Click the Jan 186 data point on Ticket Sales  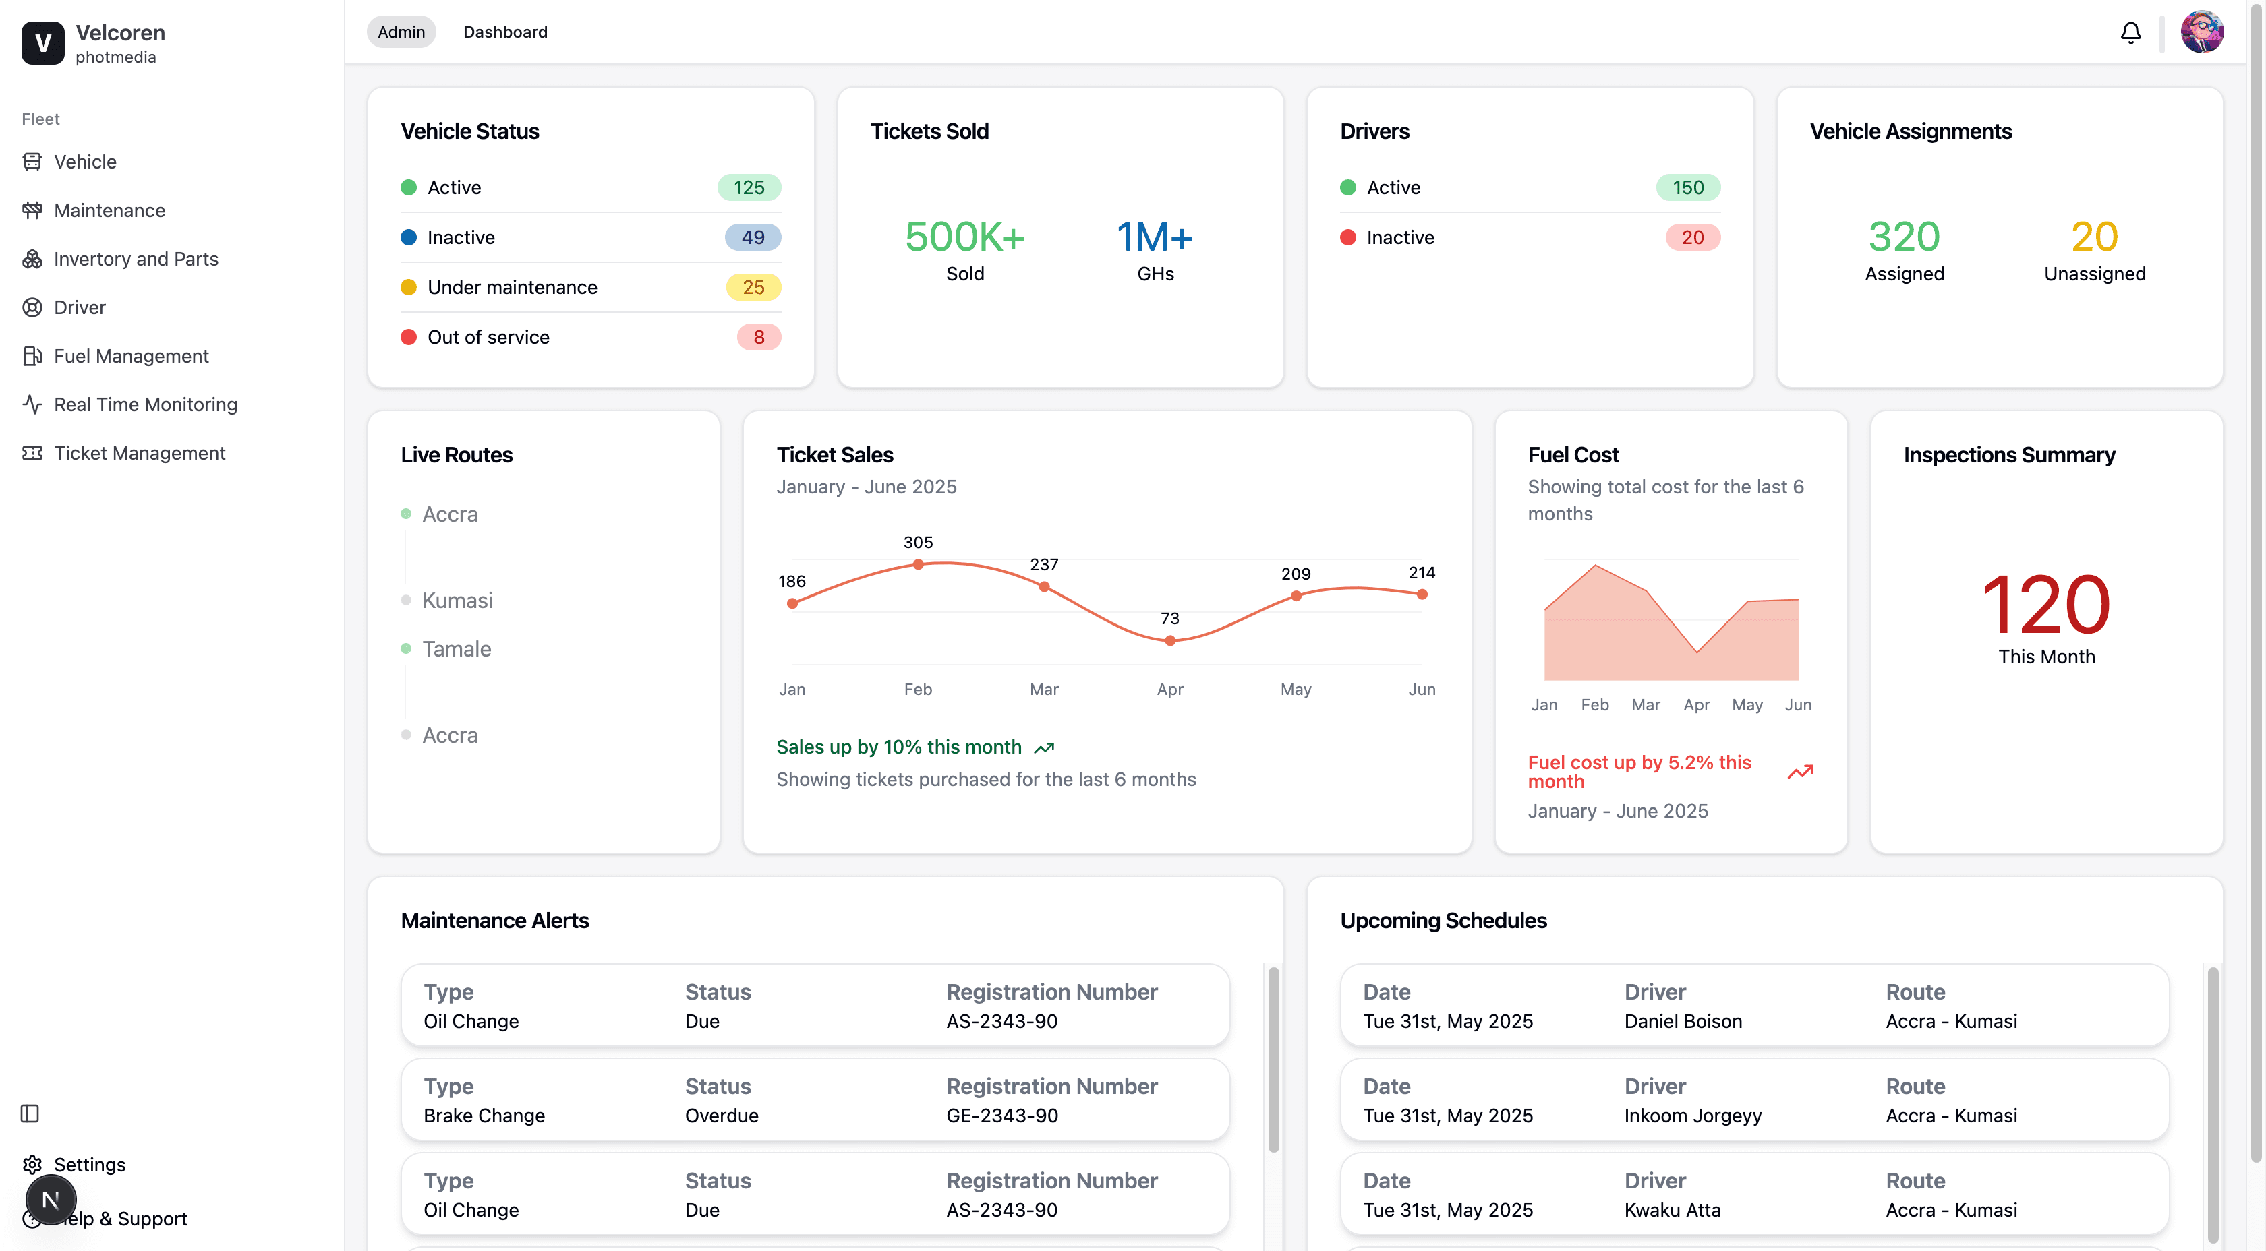pyautogui.click(x=792, y=603)
